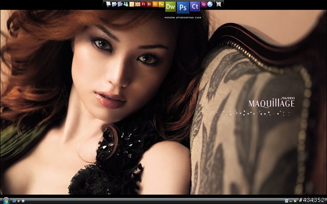Launch Adobe Contribute (Ct) from the dock
Viewport: 327px width, 204px height.
(195, 7)
